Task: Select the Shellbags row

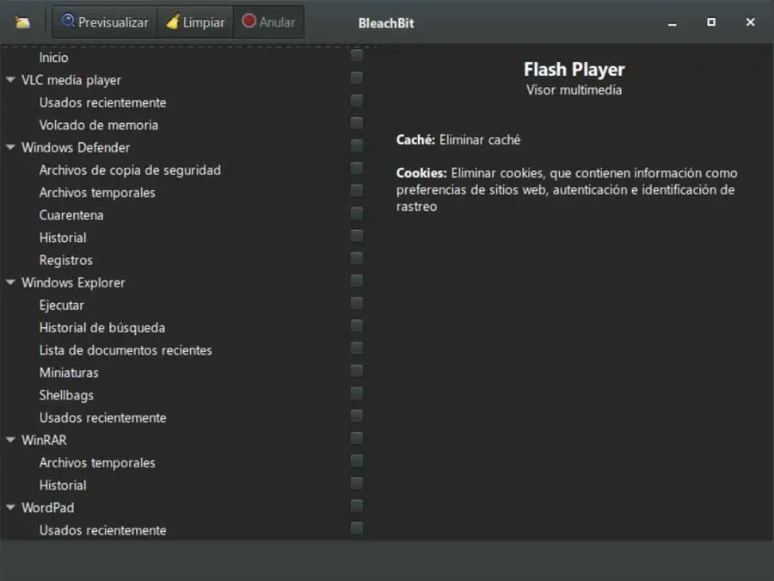Action: (x=66, y=395)
